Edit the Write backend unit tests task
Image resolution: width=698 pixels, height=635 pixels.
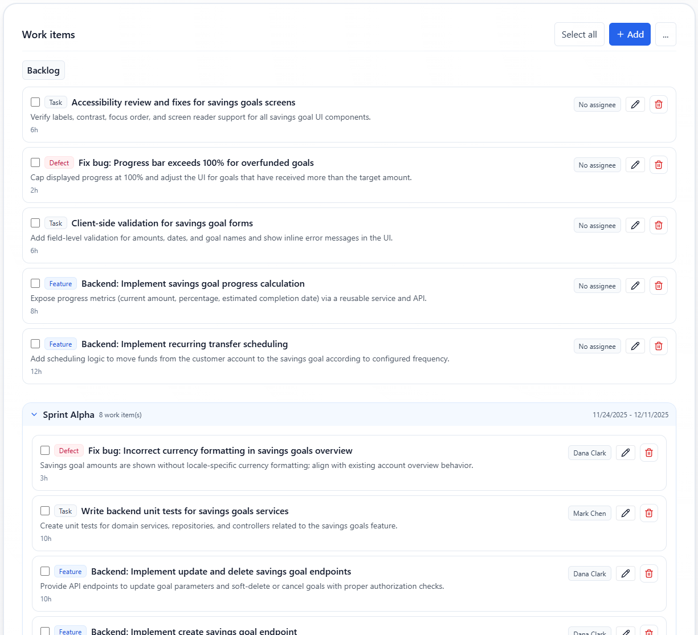625,513
